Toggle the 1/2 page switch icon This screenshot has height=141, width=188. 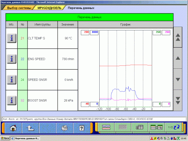pyautogui.click(x=174, y=127)
